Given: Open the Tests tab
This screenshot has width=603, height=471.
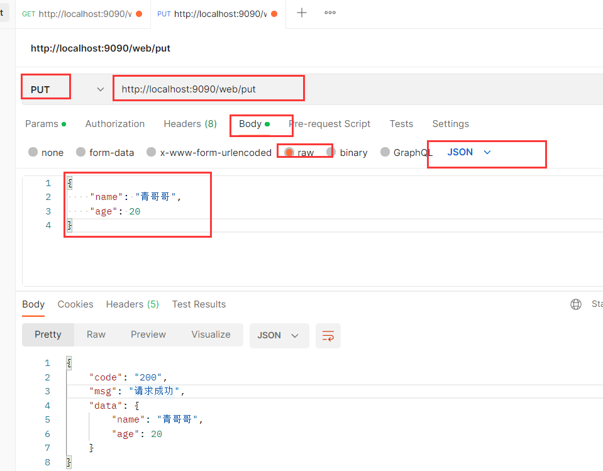Looking at the screenshot, I should [401, 124].
